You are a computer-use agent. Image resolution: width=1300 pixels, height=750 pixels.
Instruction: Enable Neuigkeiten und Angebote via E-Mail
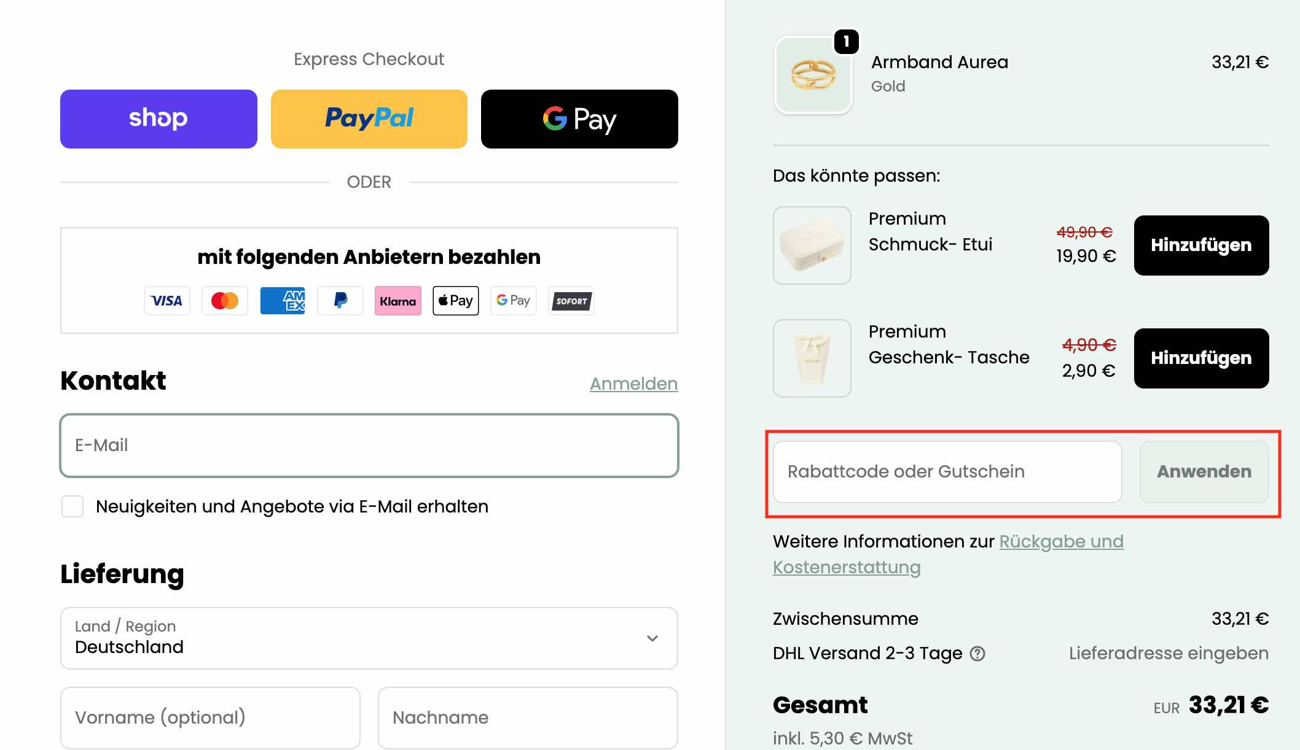tap(72, 507)
